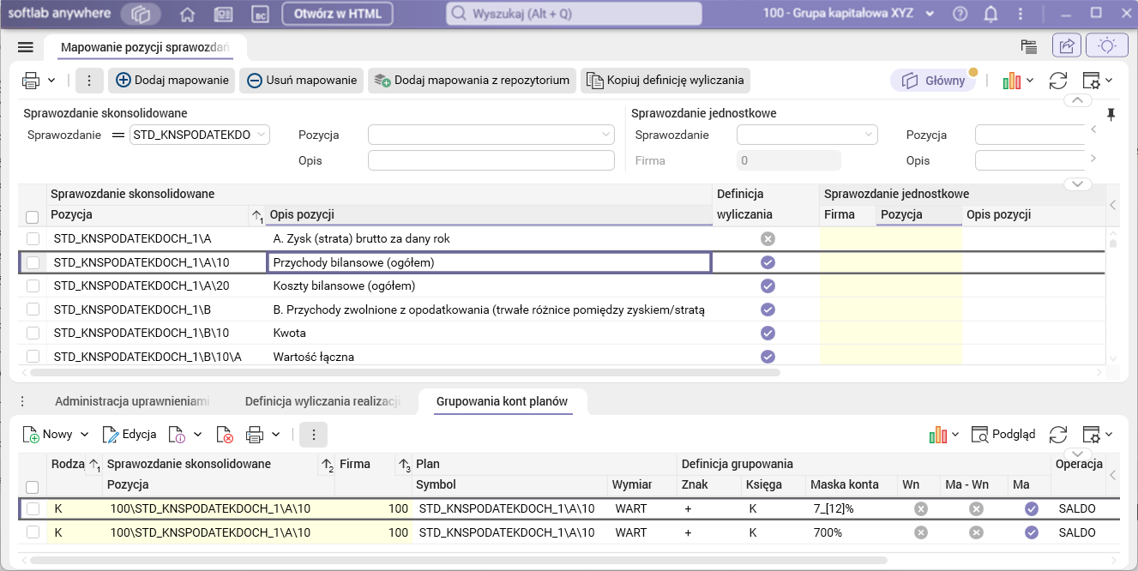Switch to Definicja wyliczania realizacji tab
This screenshot has height=571, width=1138.
coord(322,401)
